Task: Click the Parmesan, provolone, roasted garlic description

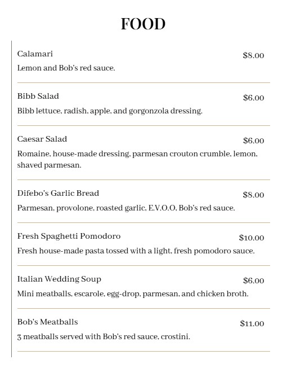Action: (126, 208)
